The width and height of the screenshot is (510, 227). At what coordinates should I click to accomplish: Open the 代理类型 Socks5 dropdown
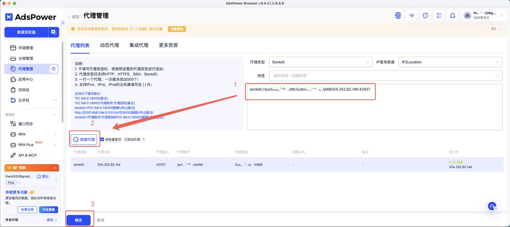pyautogui.click(x=321, y=62)
